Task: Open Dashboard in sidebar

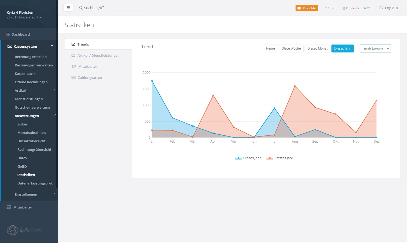Action: [x=21, y=34]
